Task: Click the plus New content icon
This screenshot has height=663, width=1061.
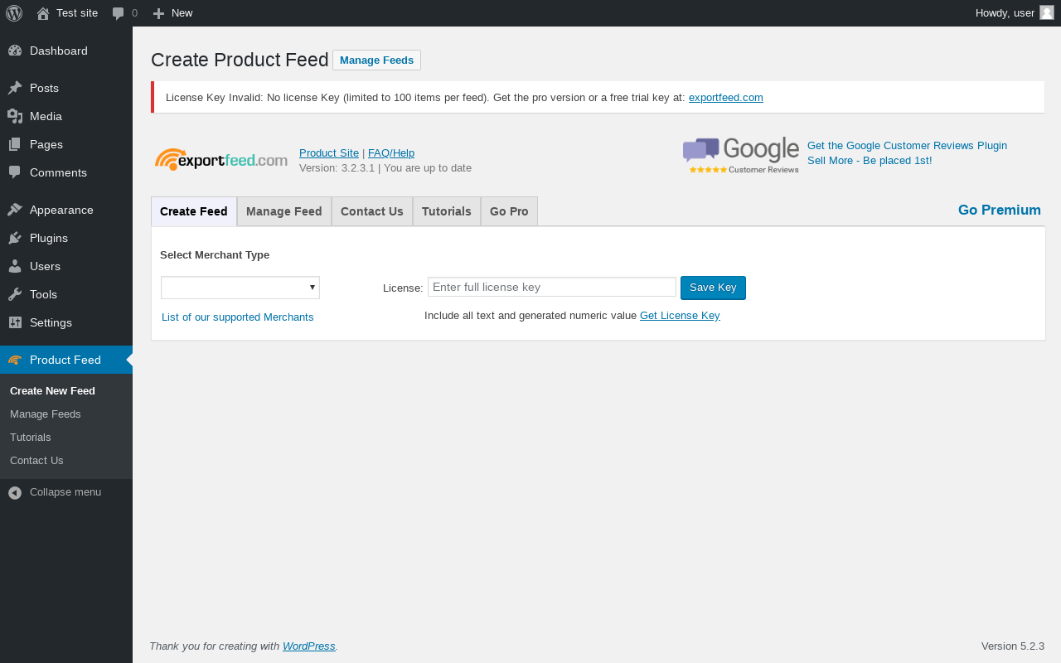Action: tap(159, 13)
